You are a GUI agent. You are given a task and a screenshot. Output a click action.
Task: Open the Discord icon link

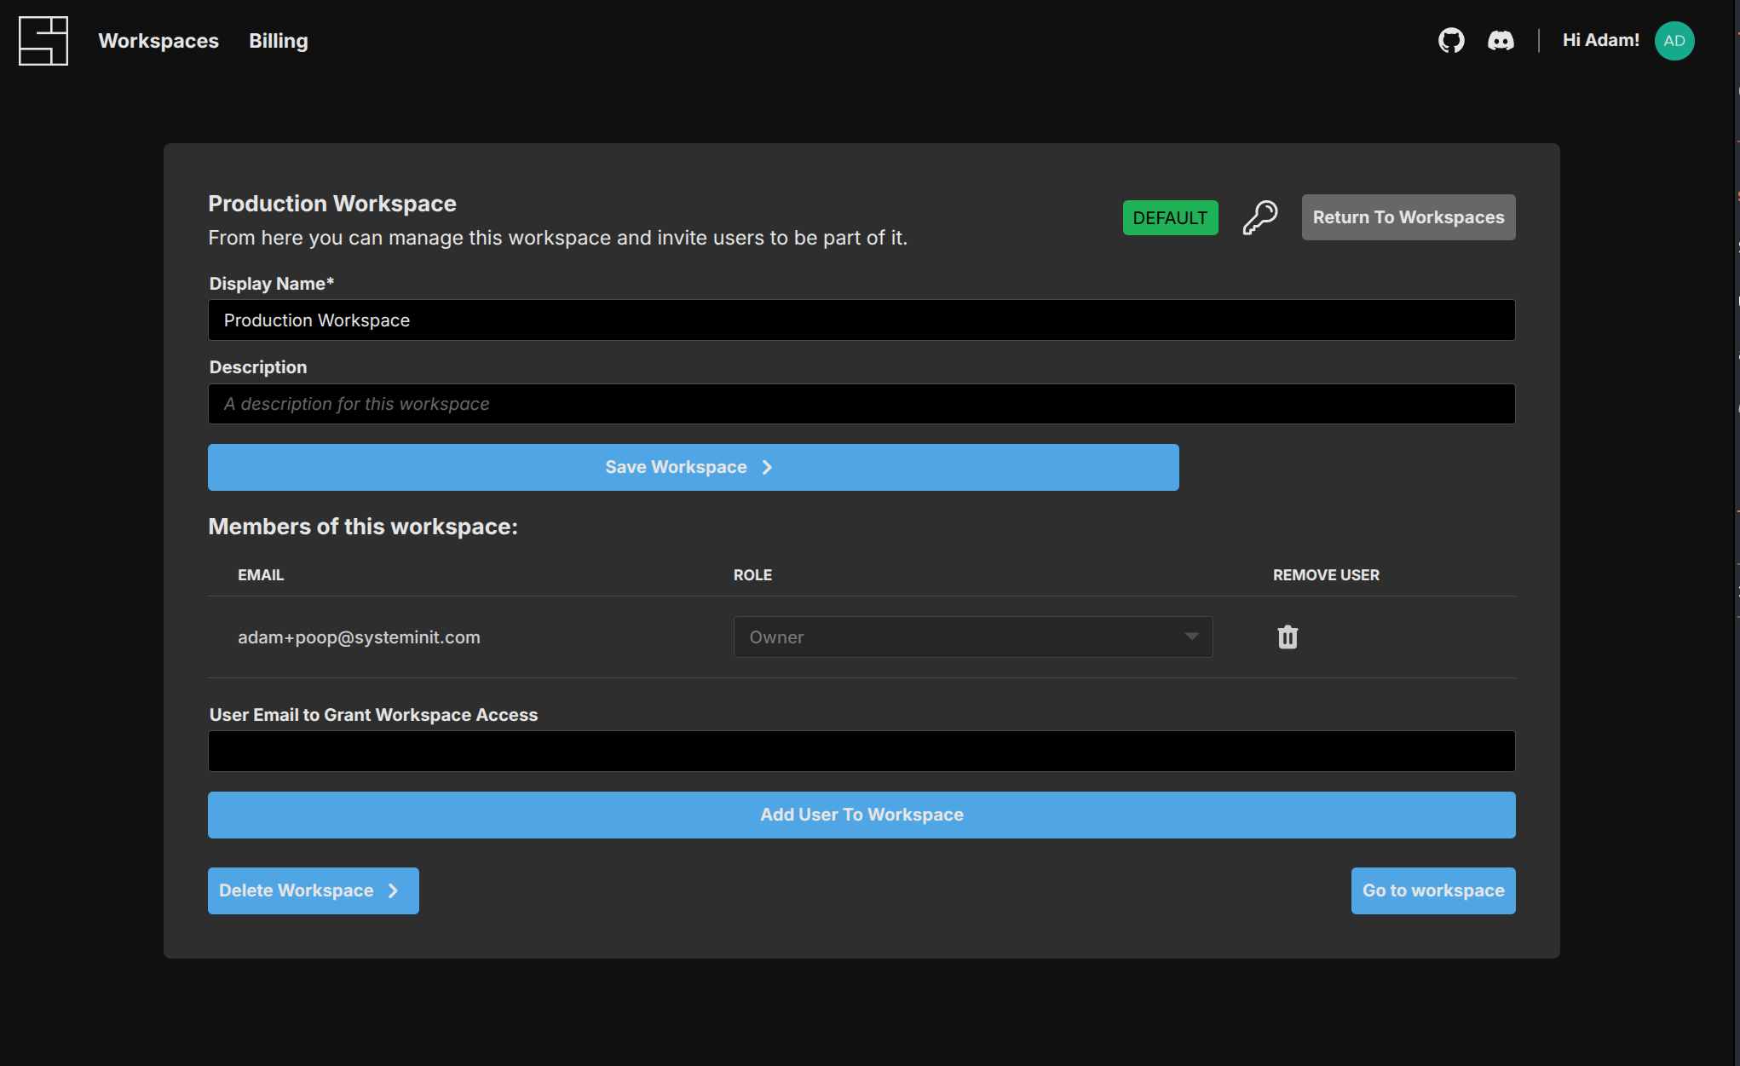pyautogui.click(x=1501, y=41)
